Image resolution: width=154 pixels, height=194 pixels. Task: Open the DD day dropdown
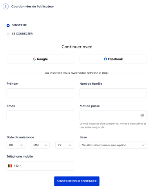[x=16, y=145]
